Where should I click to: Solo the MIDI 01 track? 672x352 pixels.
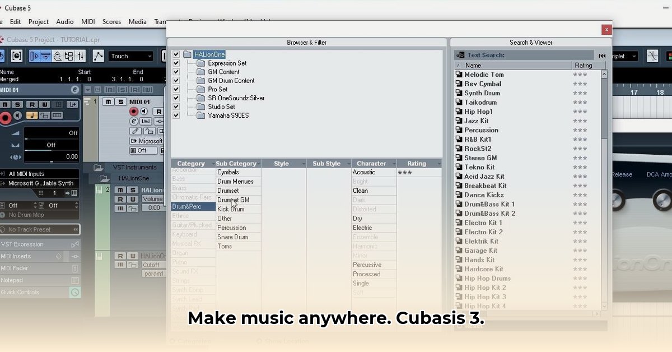click(x=121, y=101)
